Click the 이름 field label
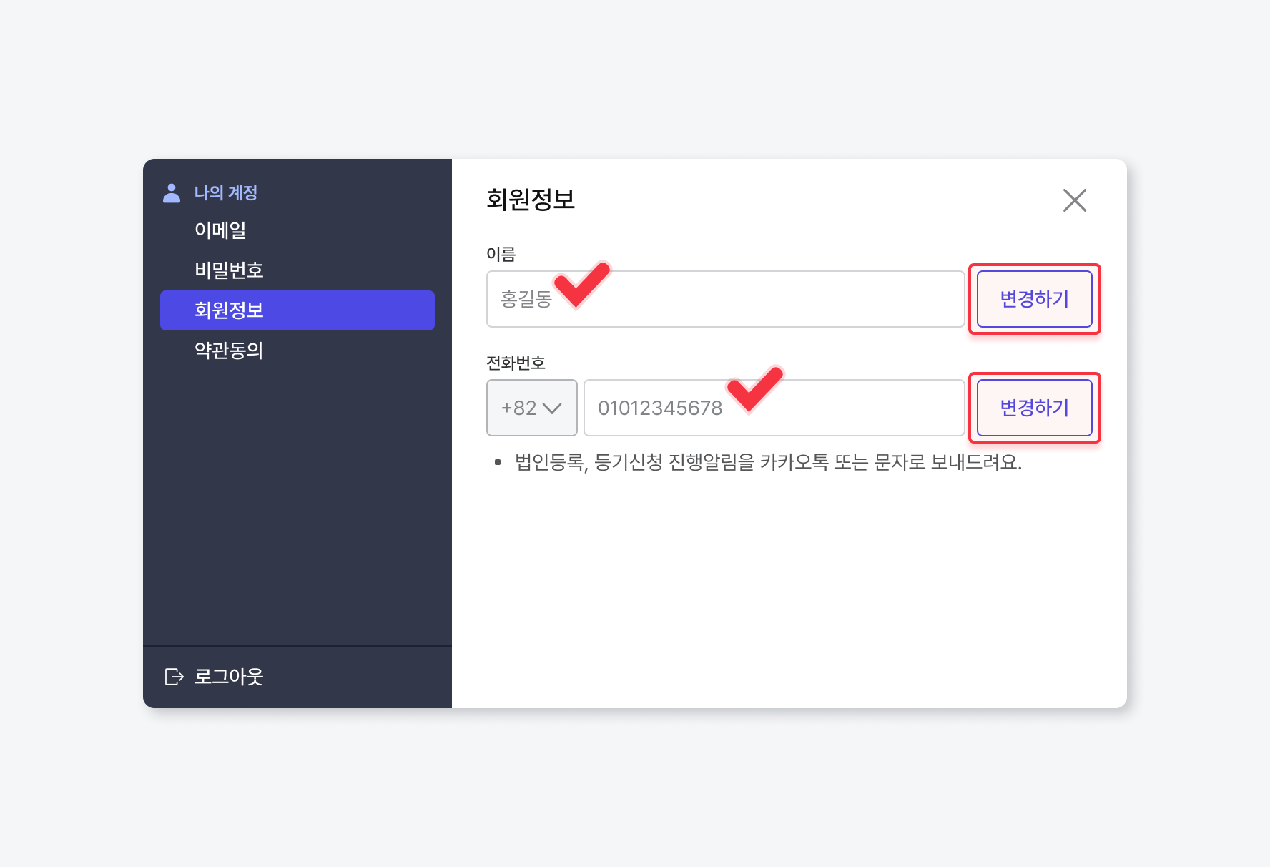1270x867 pixels. (501, 254)
